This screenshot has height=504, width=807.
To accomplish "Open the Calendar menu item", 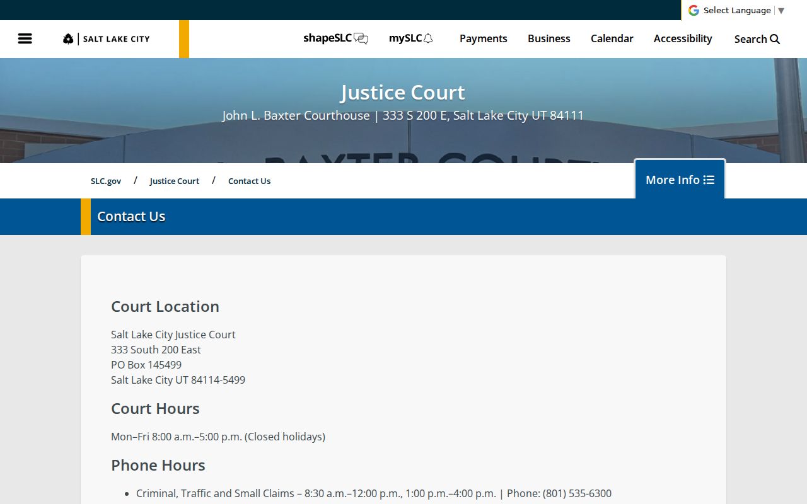I will 612,38.
